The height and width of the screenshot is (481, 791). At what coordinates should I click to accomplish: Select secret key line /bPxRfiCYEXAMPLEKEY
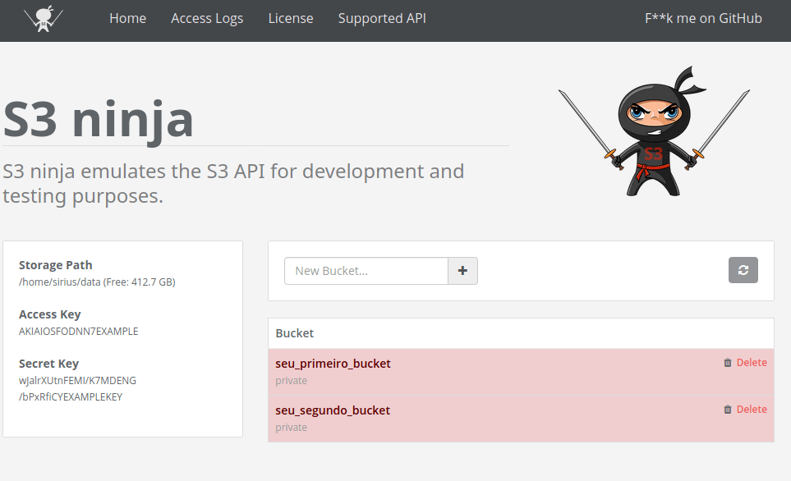71,396
